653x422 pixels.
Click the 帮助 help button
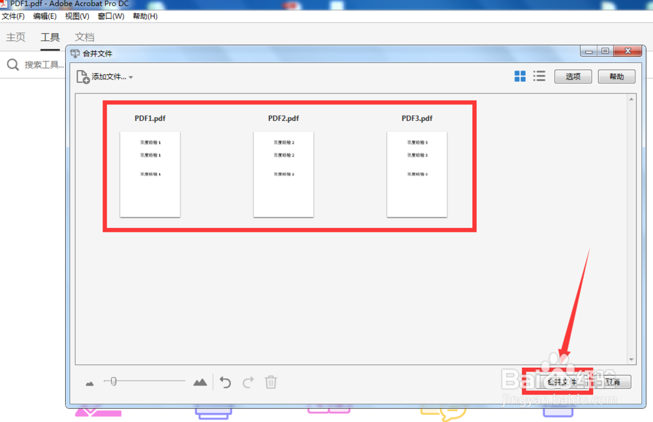[616, 76]
